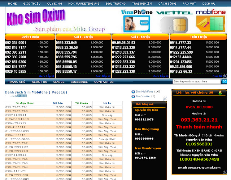
Task: Click table row 093-79.79.79.1
Action: pyautogui.click(x=64, y=107)
